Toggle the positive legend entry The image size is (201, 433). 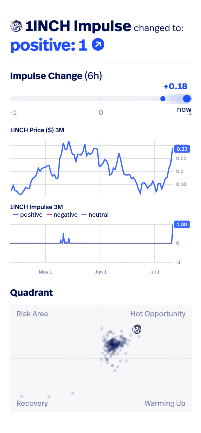click(28, 215)
